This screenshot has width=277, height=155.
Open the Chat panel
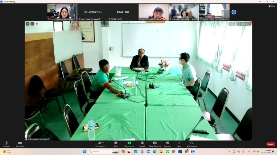[x=116, y=143]
